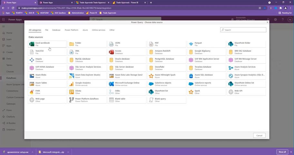Select IBM Db2 database connector text
294x155 pixels.
[x=243, y=51]
